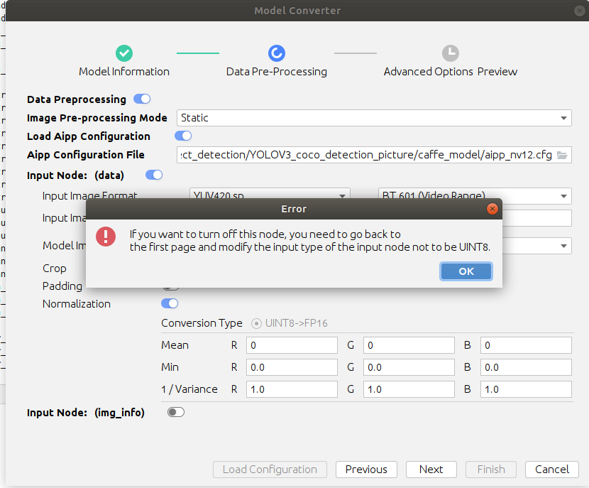Close the Error dialog with red X
The height and width of the screenshot is (488, 589).
tap(492, 209)
